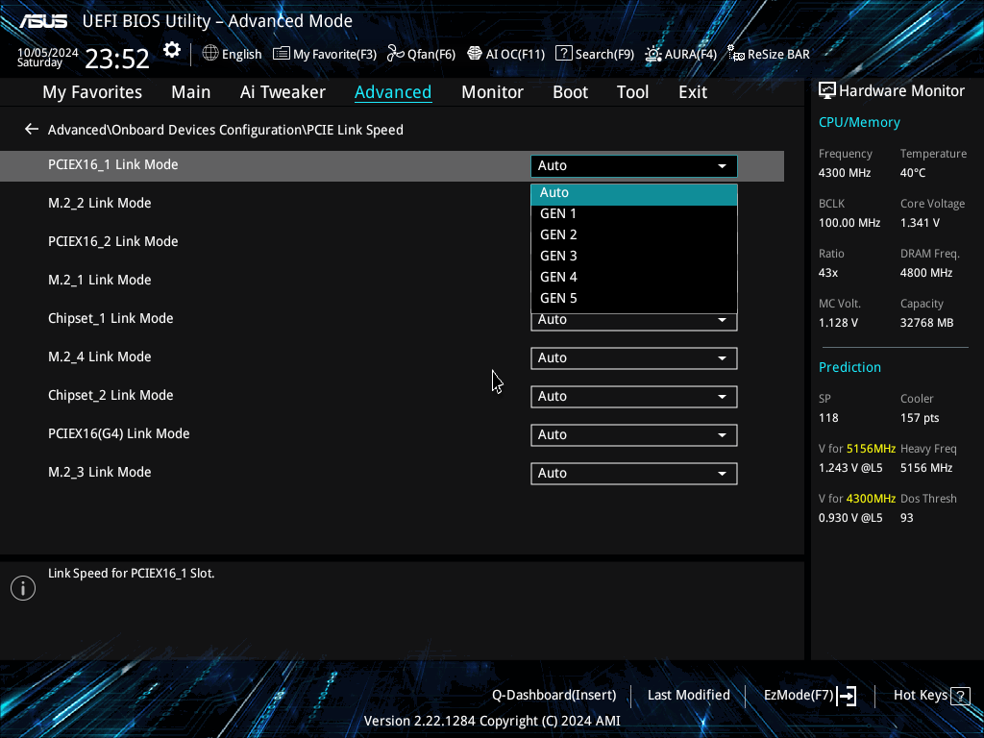This screenshot has width=984, height=738.
Task: Click the info icon in help area
Action: point(23,588)
